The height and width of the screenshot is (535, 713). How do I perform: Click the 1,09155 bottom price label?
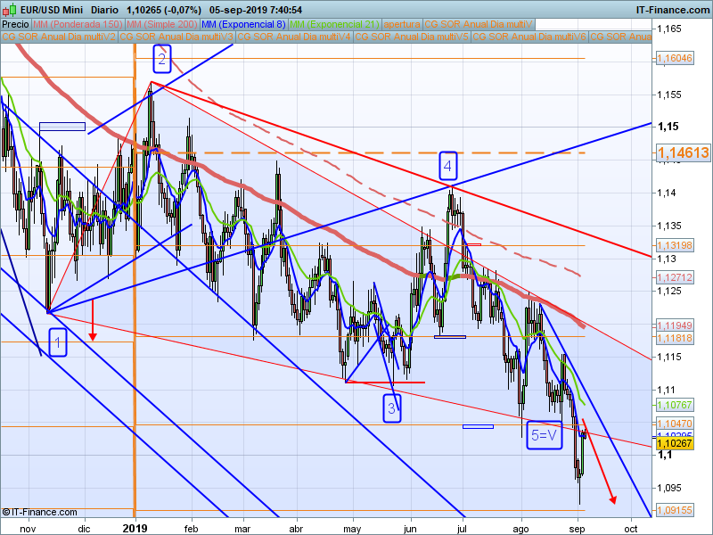tap(675, 510)
